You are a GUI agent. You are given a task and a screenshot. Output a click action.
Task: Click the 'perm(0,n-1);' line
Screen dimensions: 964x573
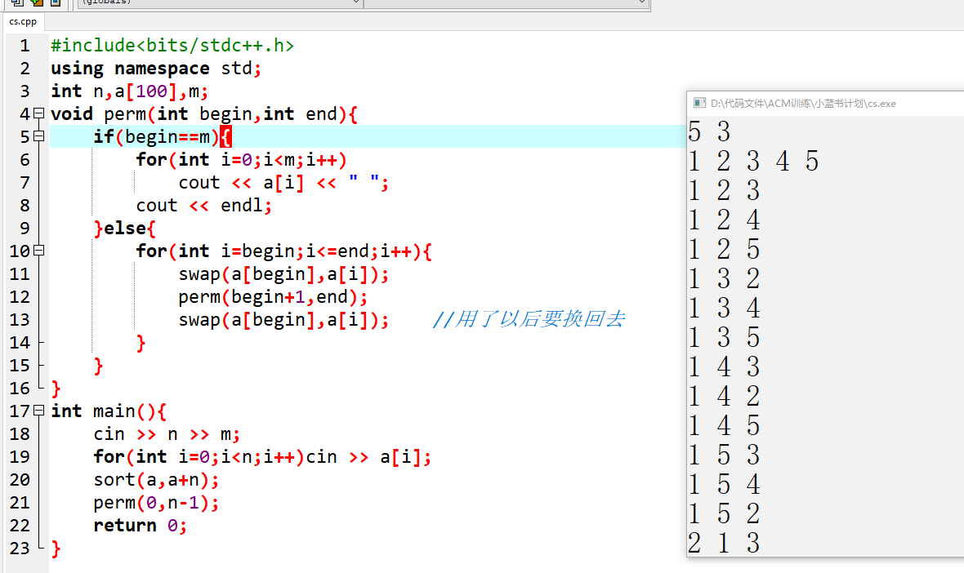156,502
